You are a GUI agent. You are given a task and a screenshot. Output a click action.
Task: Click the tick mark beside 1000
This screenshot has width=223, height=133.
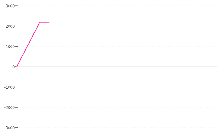(x=16, y=46)
